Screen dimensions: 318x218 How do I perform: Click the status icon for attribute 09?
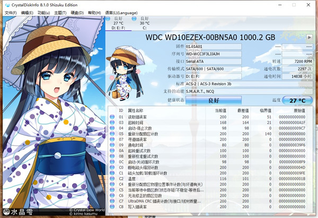click(x=112, y=145)
